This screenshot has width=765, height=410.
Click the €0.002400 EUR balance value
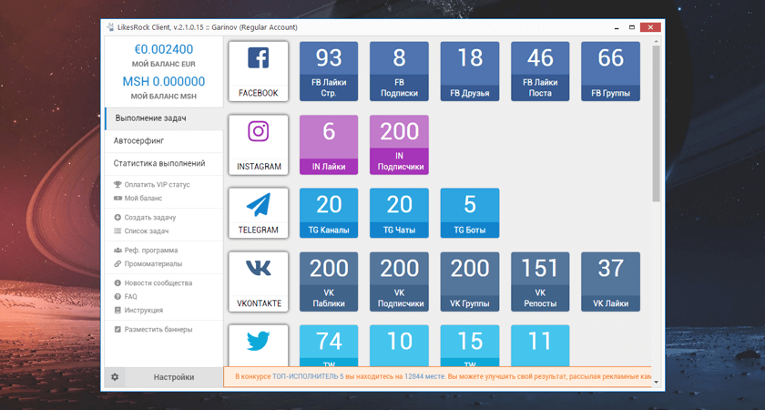click(164, 49)
